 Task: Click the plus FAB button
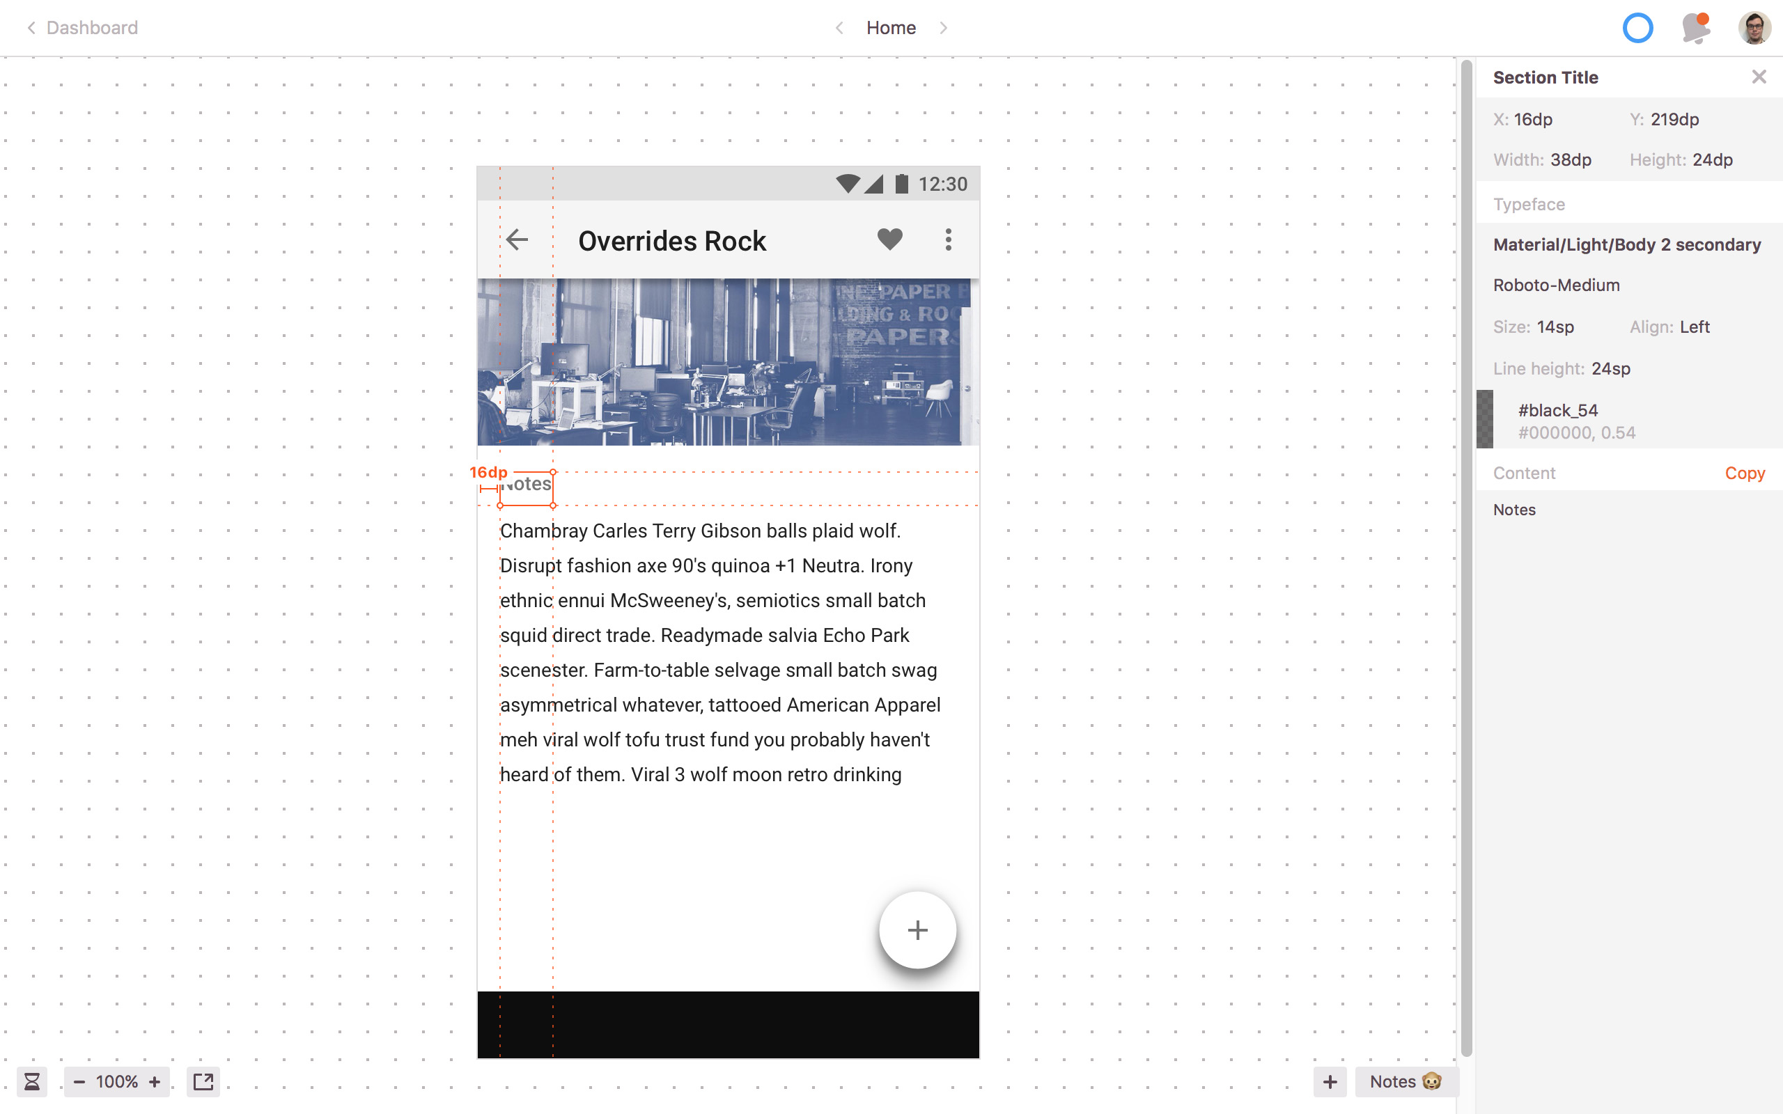[x=918, y=930]
